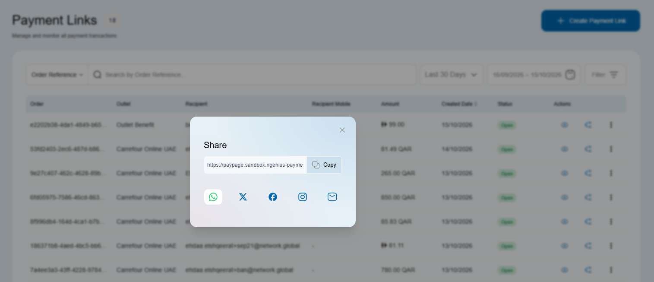Click the Open status of order e2202b38
Image resolution: width=654 pixels, height=282 pixels.
pyautogui.click(x=507, y=125)
